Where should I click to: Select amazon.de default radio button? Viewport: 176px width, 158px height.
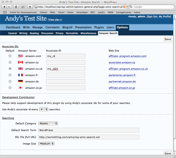(10, 81)
